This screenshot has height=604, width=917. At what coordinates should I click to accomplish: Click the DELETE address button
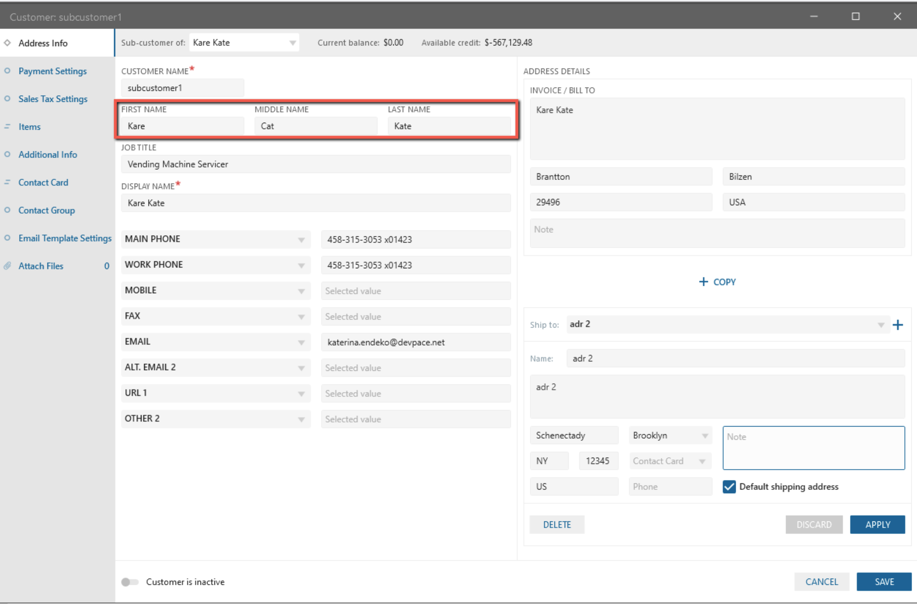click(x=557, y=524)
